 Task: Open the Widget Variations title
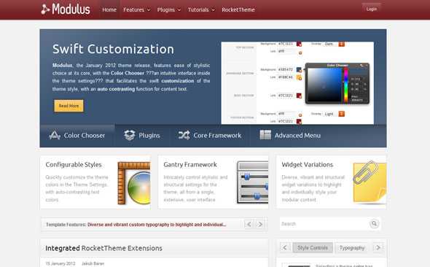click(307, 165)
